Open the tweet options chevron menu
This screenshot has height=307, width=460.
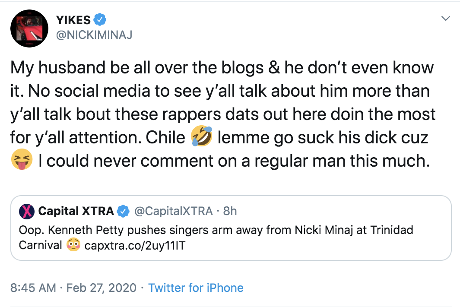point(445,19)
